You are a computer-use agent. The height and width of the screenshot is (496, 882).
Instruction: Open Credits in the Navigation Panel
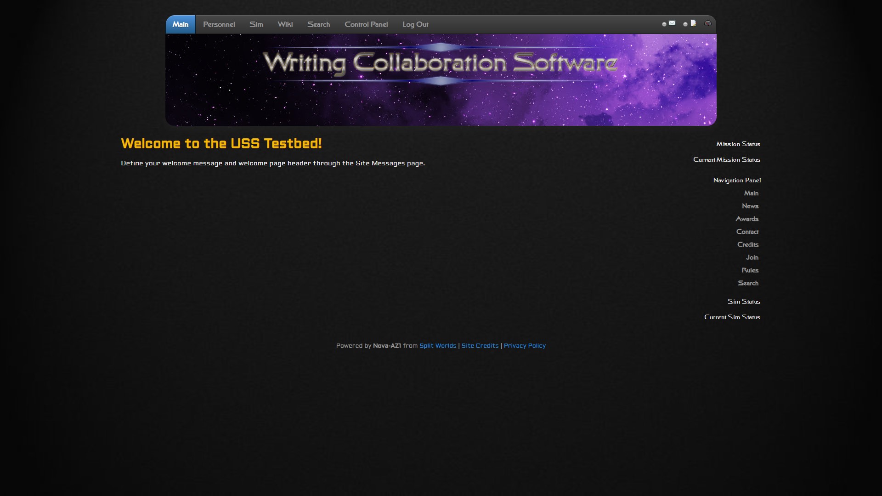747,245
